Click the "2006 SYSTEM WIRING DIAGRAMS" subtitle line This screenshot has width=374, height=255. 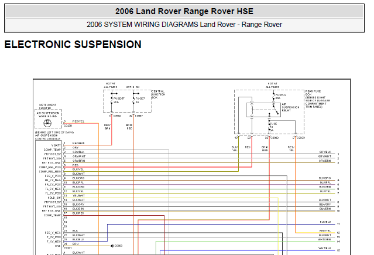184,25
